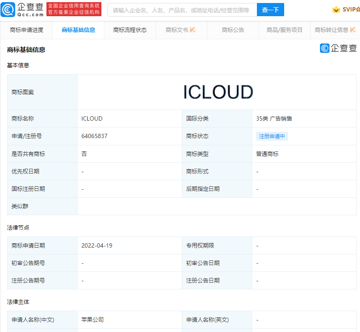360x332 pixels.
Task: Click the 国际分类 label cell
Action: click(x=217, y=119)
